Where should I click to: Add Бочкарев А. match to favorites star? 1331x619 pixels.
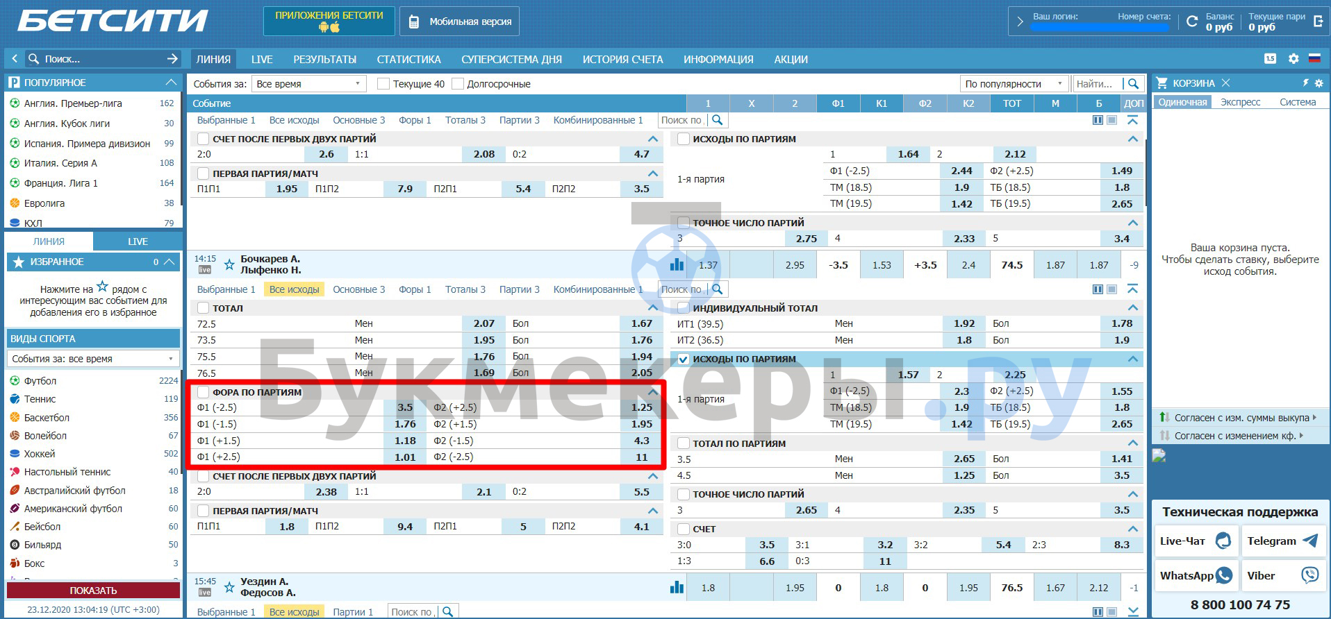229,265
